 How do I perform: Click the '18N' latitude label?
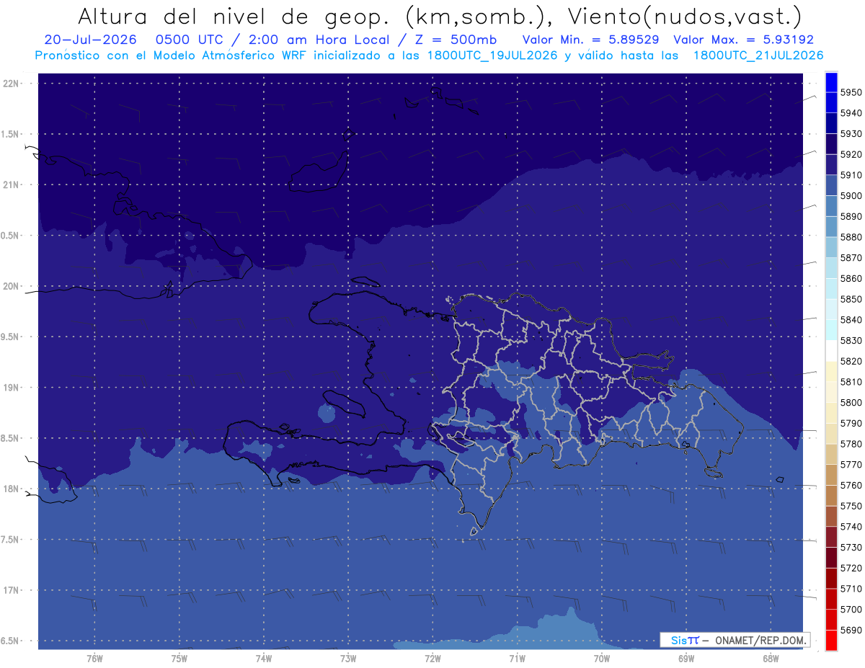(12, 489)
